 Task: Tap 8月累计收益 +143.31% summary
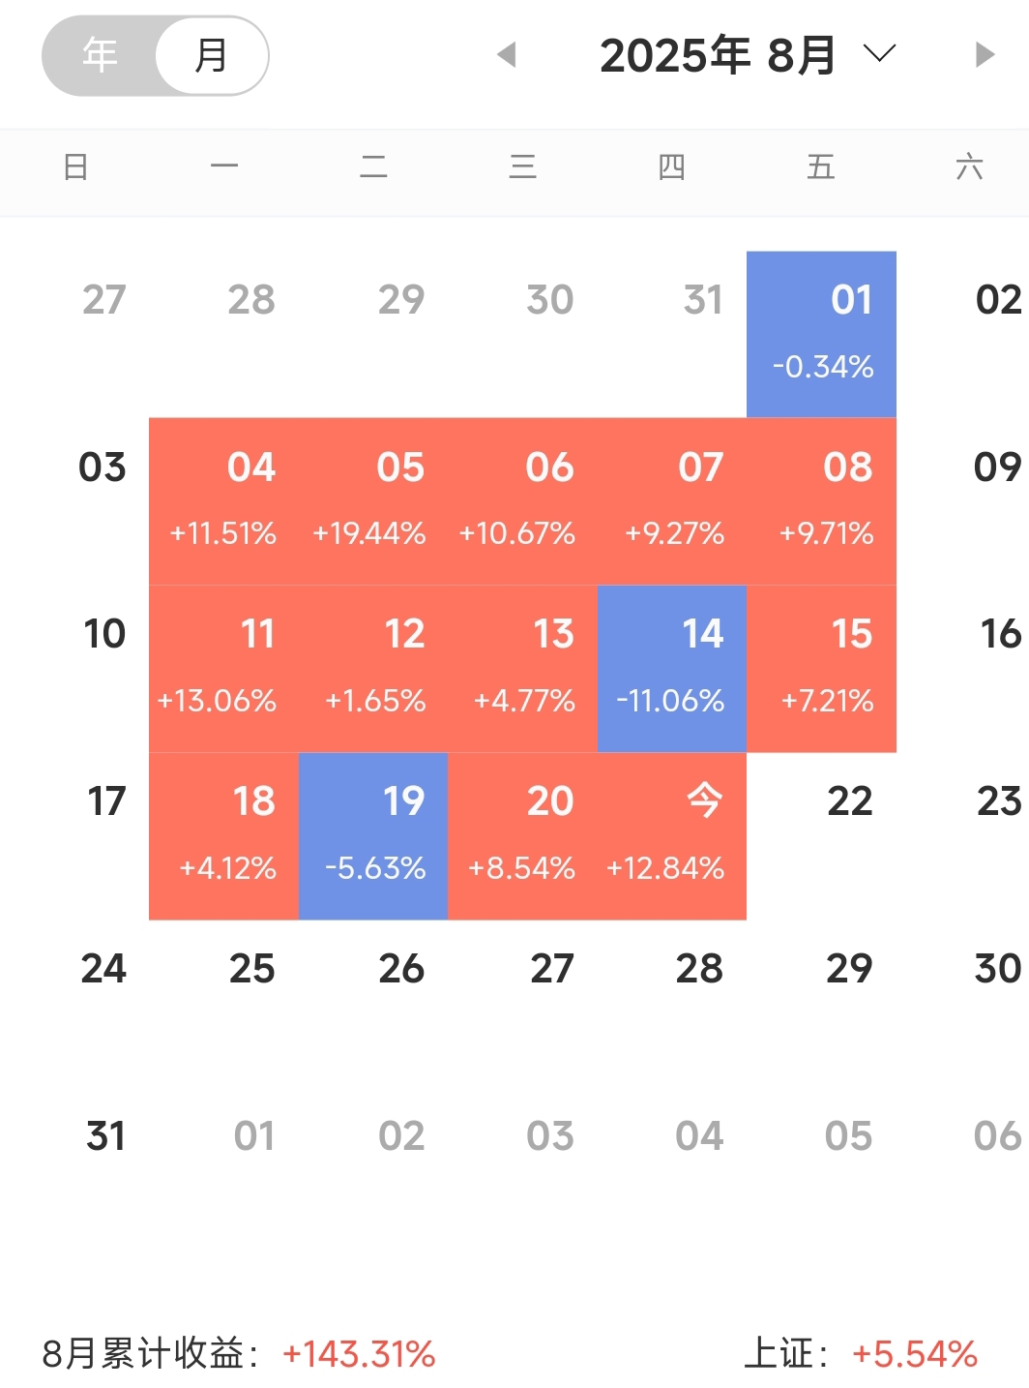pos(239,1353)
